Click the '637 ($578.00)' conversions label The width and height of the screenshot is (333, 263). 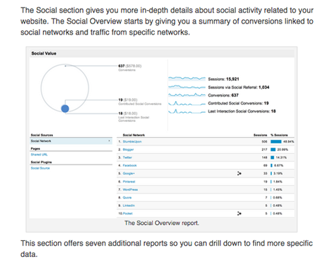tap(130, 66)
